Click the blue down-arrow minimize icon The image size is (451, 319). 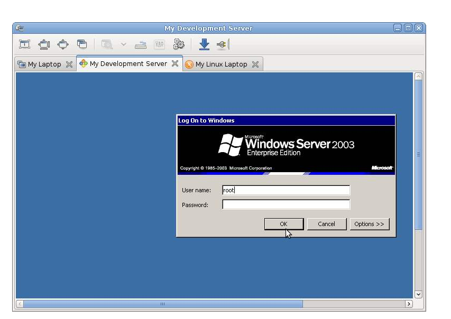click(x=204, y=44)
